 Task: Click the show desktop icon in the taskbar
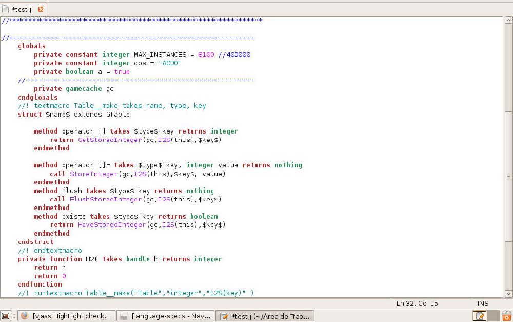click(x=6, y=316)
